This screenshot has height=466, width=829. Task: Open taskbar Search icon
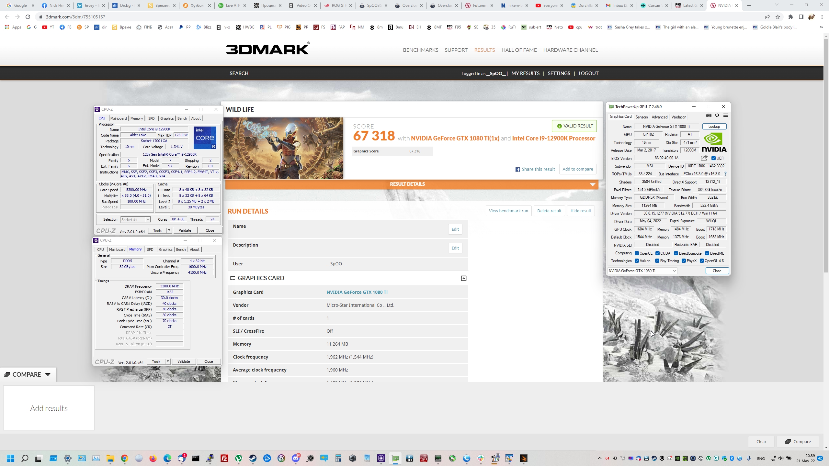(x=25, y=458)
